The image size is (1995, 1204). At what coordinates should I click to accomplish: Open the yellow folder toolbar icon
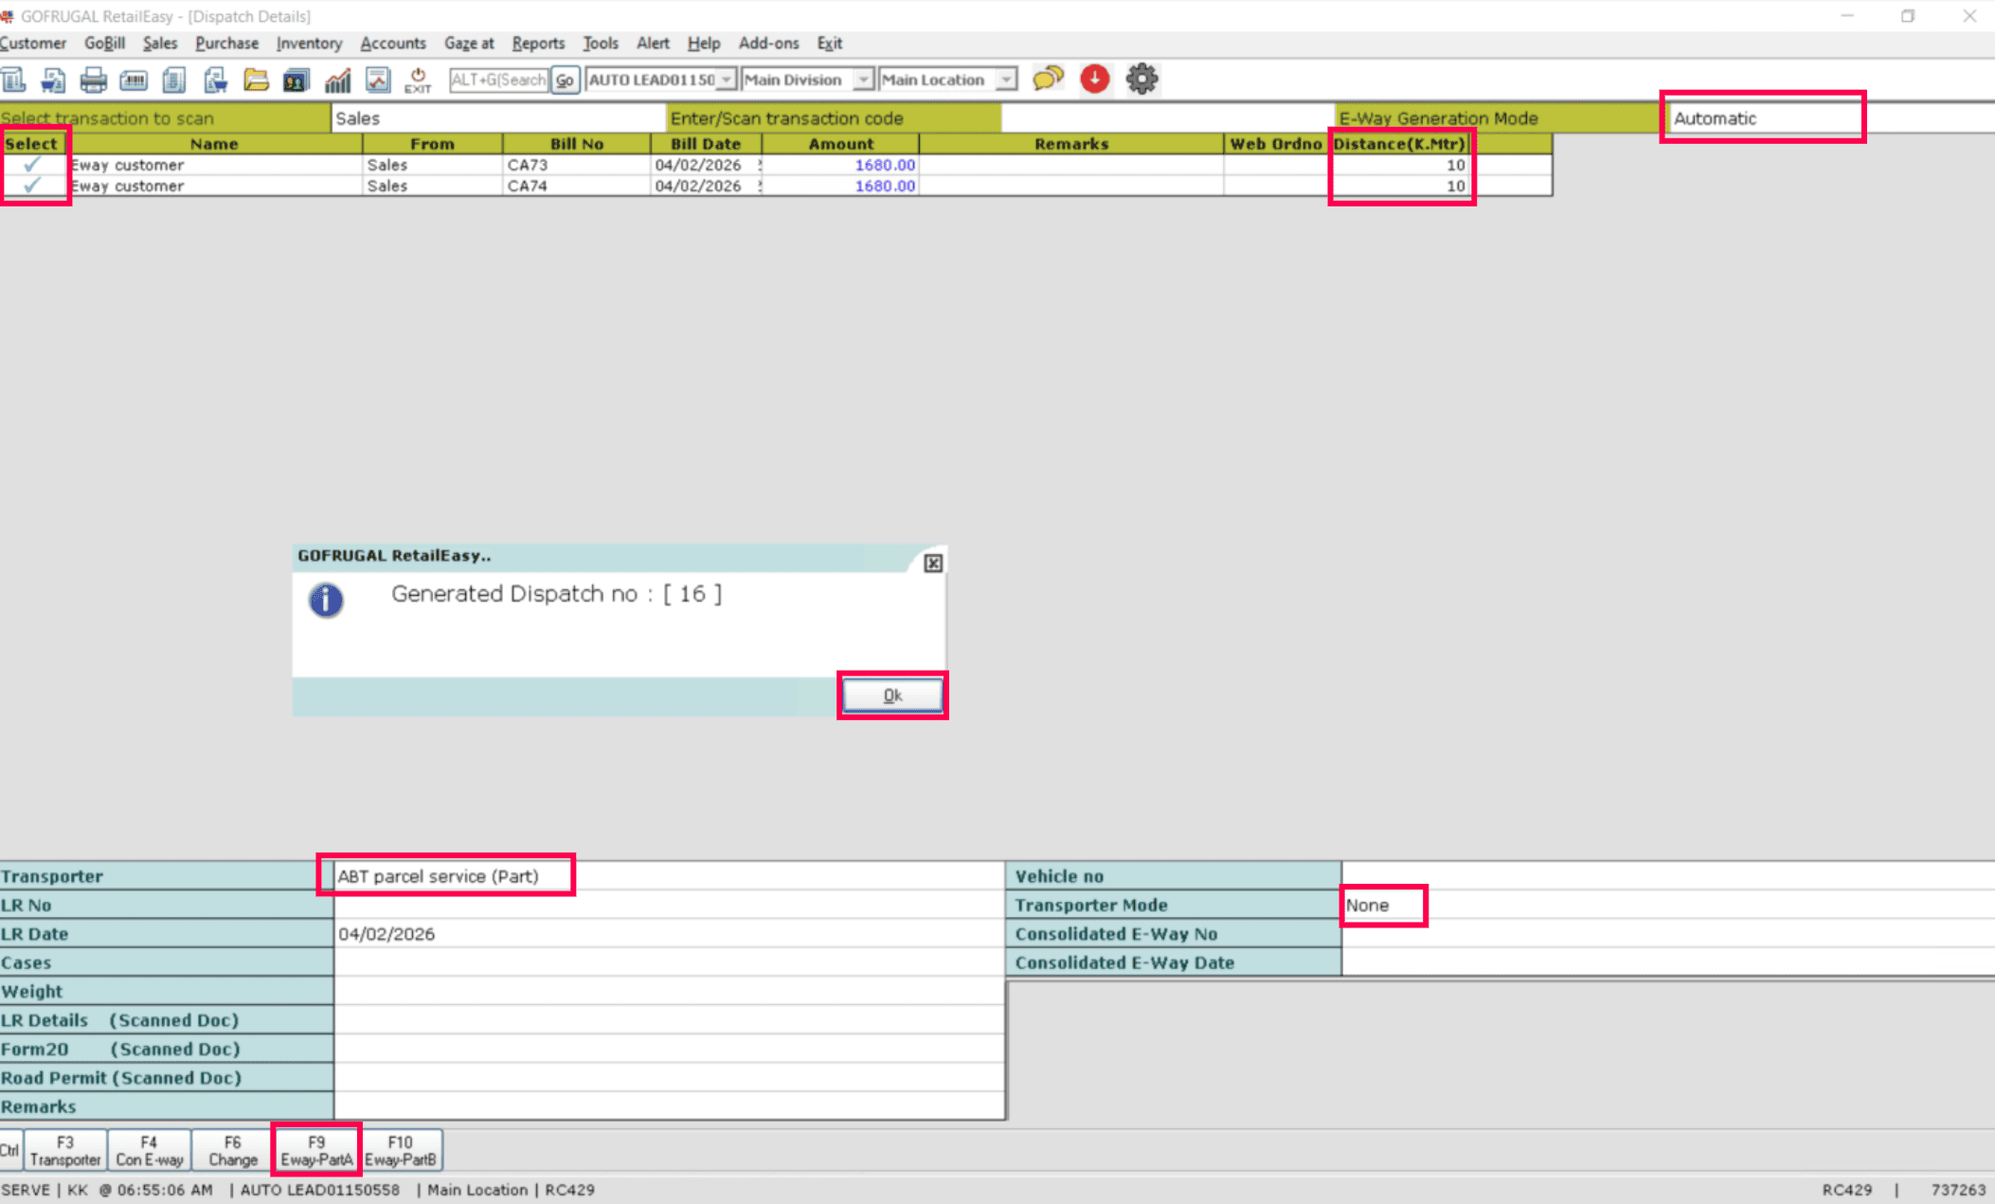click(x=256, y=80)
